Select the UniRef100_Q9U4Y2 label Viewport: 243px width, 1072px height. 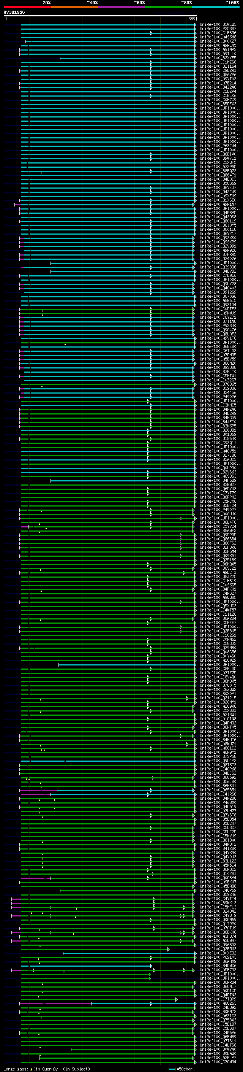click(x=218, y=761)
